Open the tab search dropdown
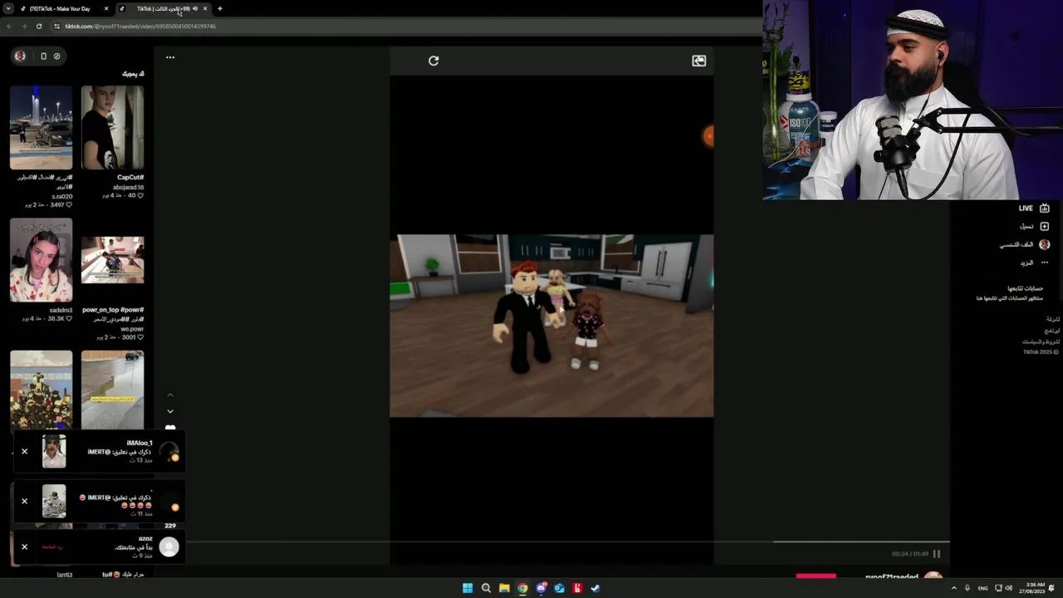The height and width of the screenshot is (598, 1063). click(x=7, y=8)
